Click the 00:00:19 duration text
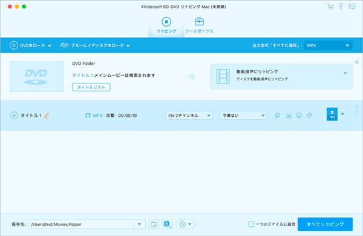This screenshot has height=236, width=363. (128, 116)
